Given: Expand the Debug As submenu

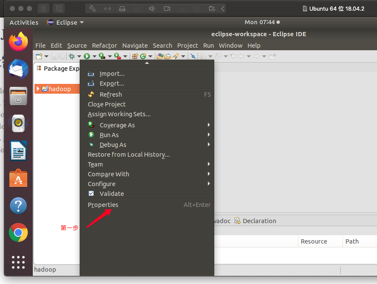Looking at the screenshot, I should (147, 145).
